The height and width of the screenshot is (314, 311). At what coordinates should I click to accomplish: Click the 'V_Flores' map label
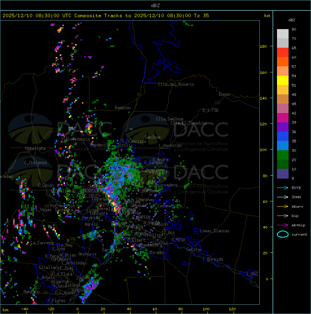coord(56,301)
